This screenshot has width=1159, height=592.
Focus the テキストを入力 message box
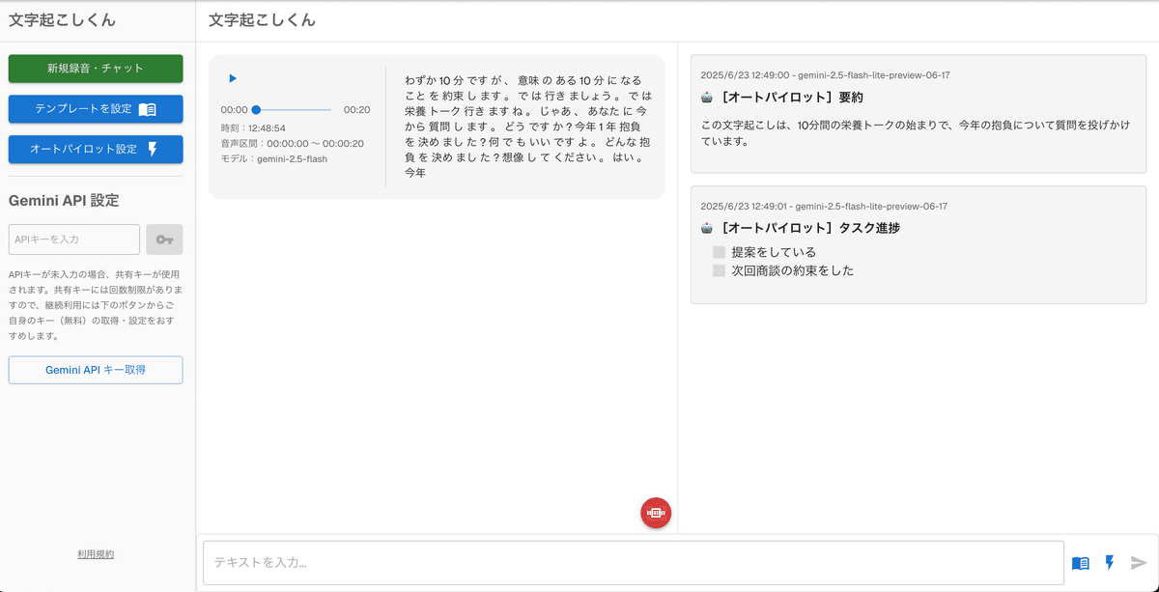633,562
